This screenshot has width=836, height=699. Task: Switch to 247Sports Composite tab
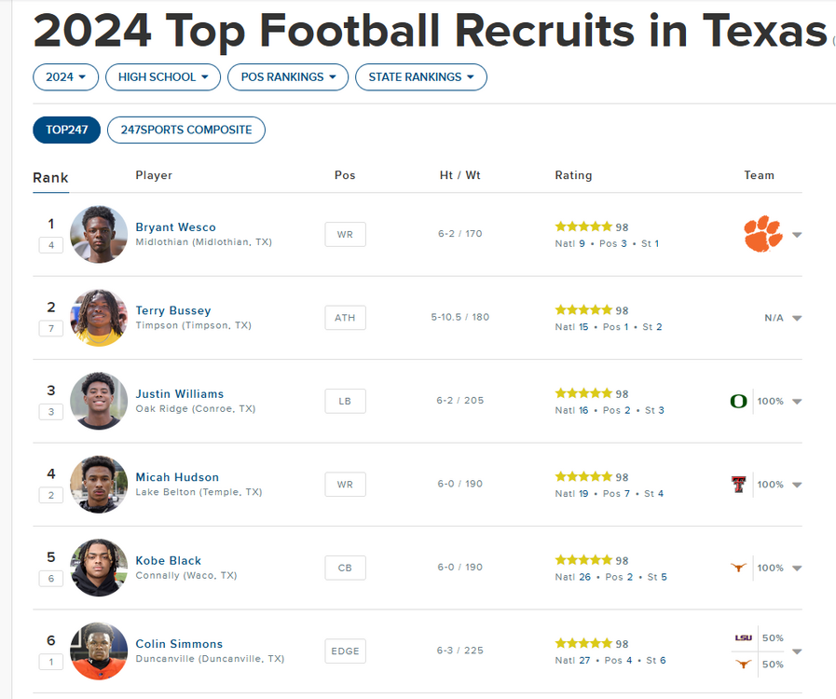(186, 130)
